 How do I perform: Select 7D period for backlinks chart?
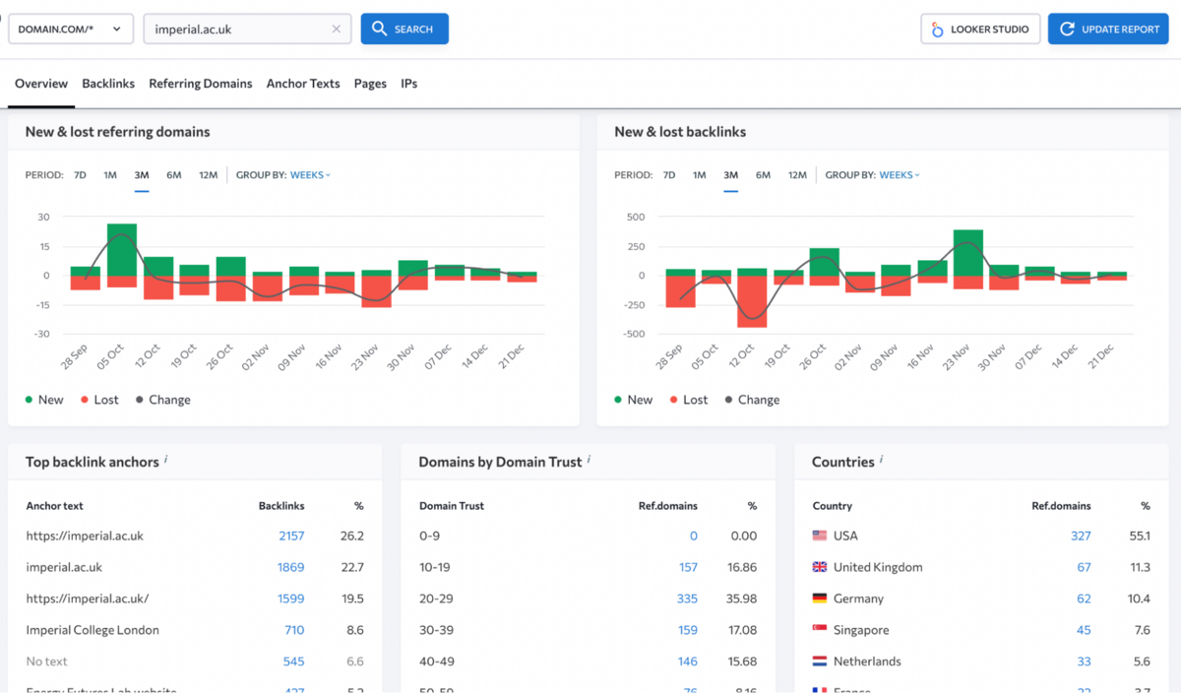[669, 175]
